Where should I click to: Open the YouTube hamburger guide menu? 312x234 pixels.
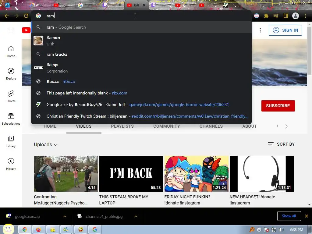click(11, 30)
